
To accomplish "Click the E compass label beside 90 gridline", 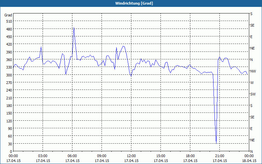I will point(251,129).
